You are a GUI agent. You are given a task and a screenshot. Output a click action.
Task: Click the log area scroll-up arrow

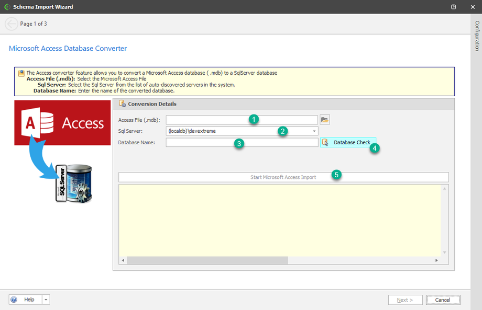[x=444, y=189]
